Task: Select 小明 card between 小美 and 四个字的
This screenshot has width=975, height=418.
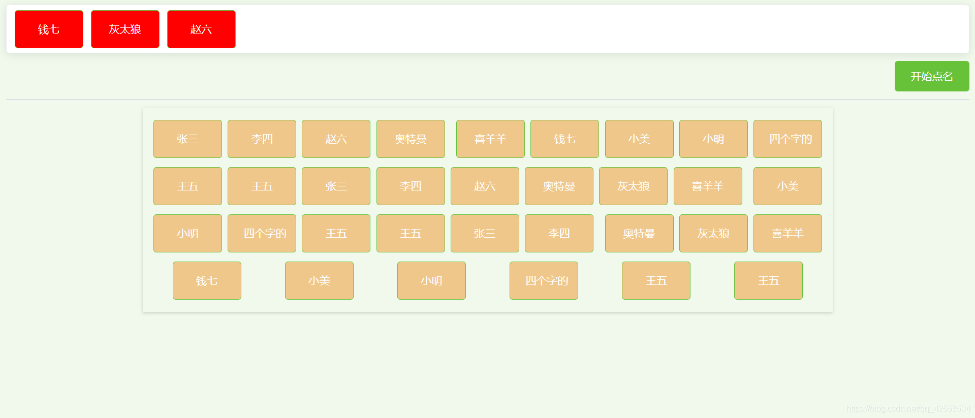Action: click(713, 139)
